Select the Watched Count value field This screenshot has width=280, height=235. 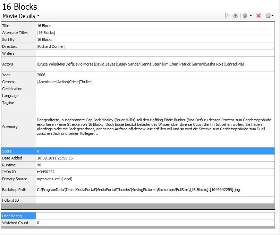coord(155,223)
